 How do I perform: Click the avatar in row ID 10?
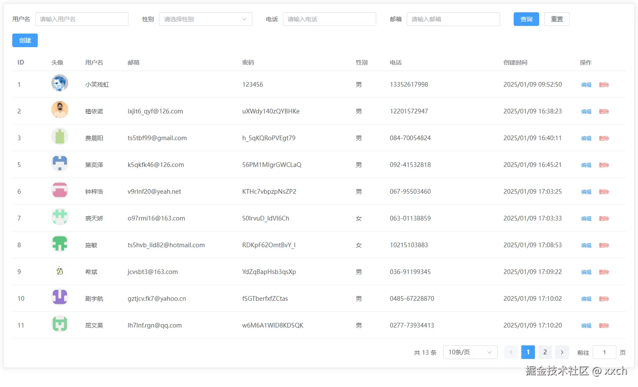point(60,297)
